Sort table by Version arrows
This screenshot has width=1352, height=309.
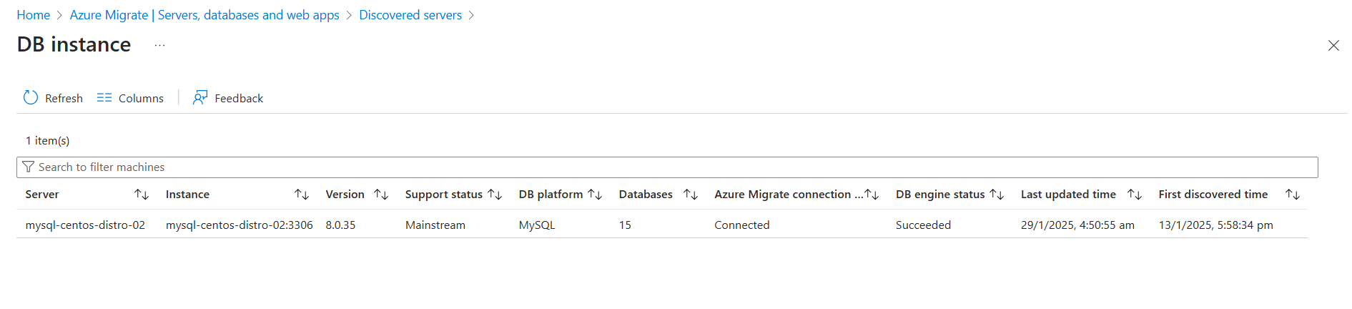coord(381,195)
